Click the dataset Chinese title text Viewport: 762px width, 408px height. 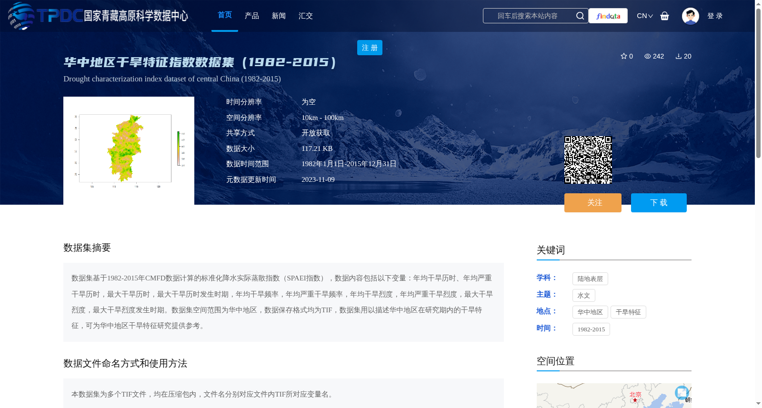point(200,62)
